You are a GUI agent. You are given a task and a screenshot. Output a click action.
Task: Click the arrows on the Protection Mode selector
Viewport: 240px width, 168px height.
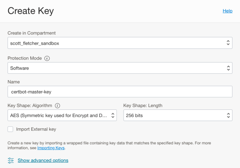pos(228,68)
